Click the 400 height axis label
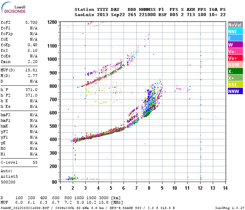This screenshot has width=245, height=210. pos(53,139)
